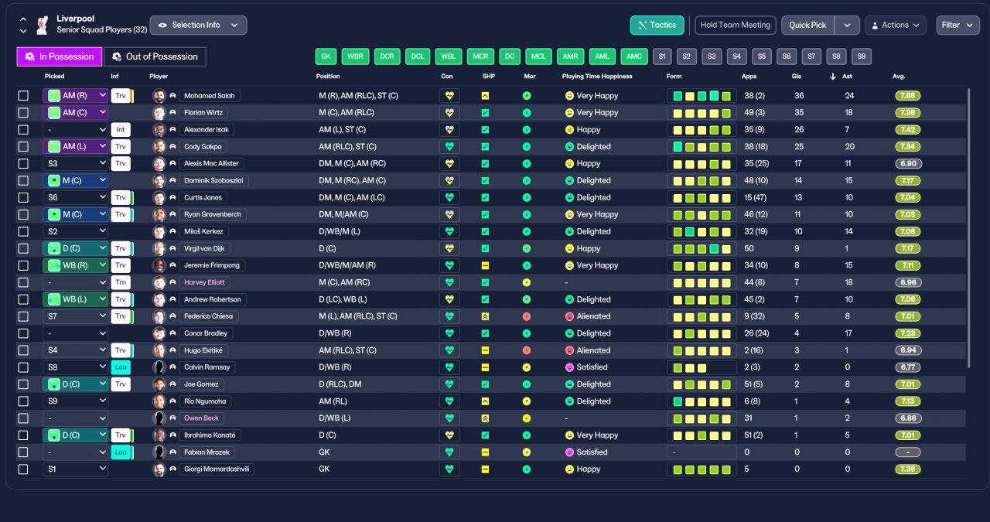This screenshot has width=990, height=522.
Task: Switch to the In Possession tab
Action: (60, 56)
